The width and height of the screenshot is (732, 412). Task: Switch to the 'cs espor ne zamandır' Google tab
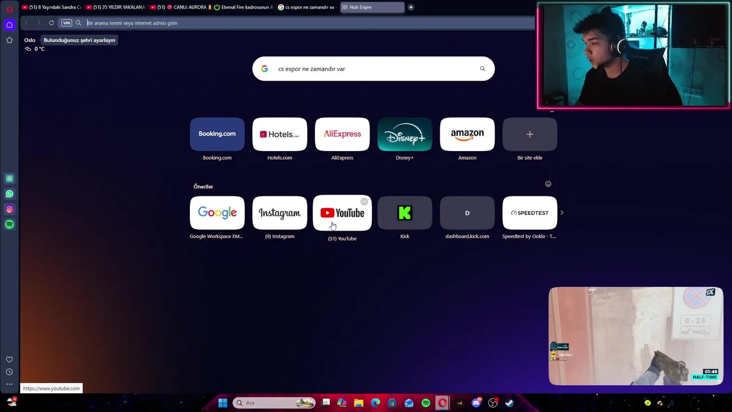(x=308, y=7)
